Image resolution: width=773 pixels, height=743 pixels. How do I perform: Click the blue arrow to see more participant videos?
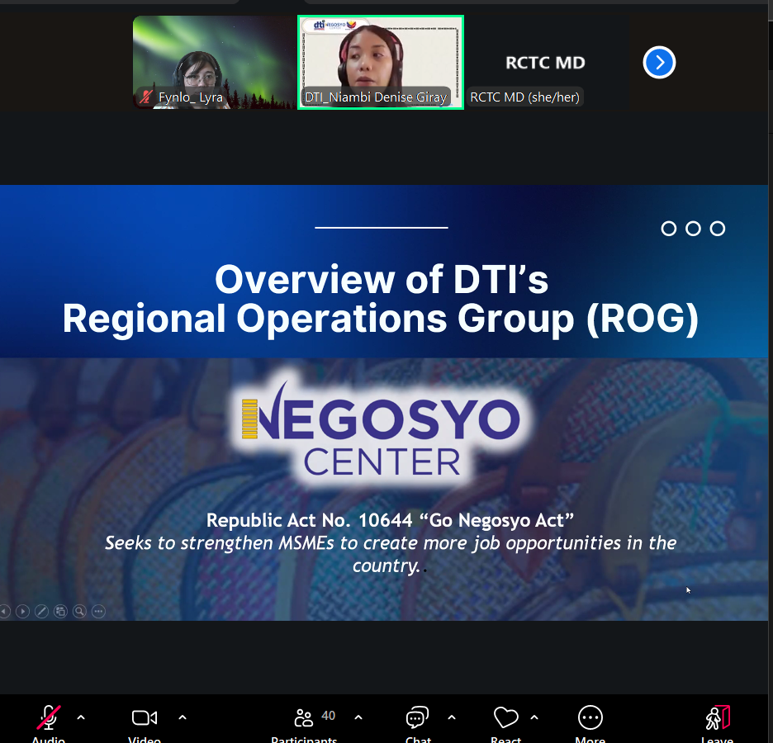coord(658,62)
